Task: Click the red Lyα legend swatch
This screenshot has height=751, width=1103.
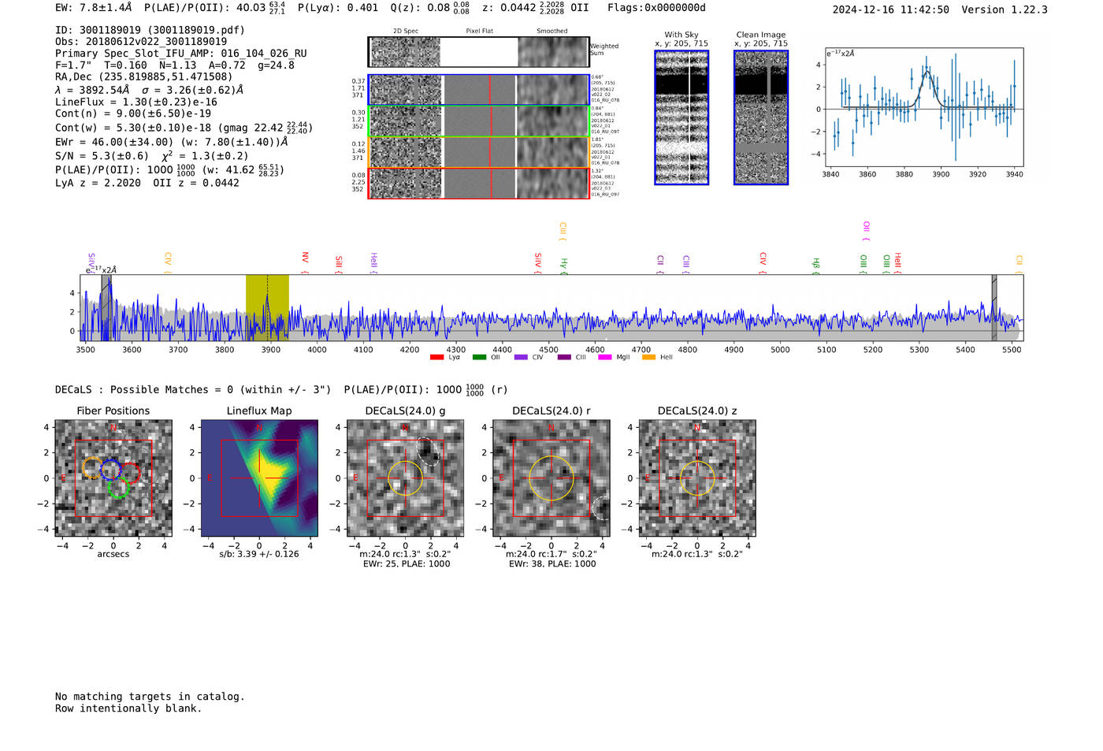Action: [437, 357]
